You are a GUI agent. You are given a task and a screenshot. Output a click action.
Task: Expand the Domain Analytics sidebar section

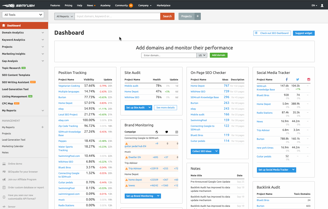click(x=23, y=33)
